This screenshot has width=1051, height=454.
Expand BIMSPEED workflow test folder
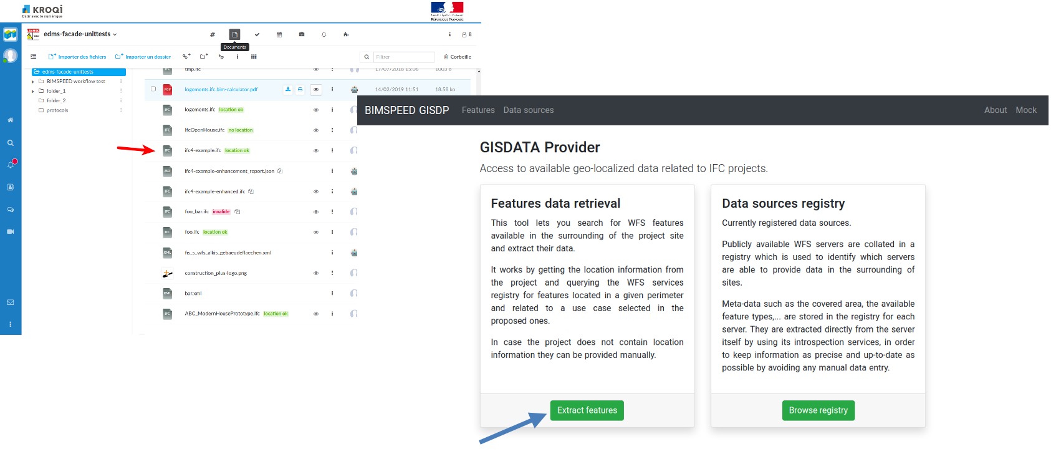pos(33,82)
